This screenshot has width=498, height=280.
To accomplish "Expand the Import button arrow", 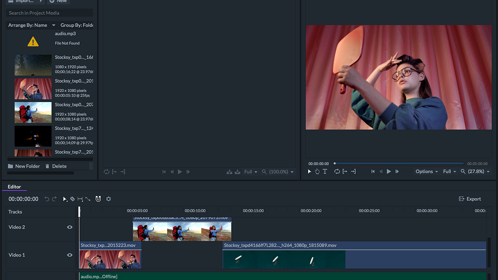I will [x=41, y=1].
